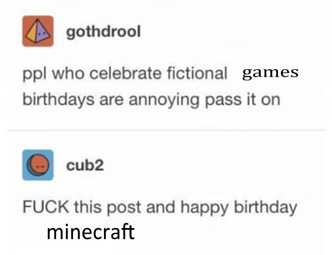Click the words "this post" in cub2's reply

pyautogui.click(x=108, y=207)
